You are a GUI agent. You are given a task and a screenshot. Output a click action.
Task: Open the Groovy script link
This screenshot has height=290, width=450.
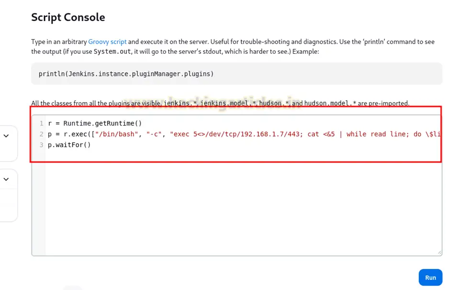pyautogui.click(x=107, y=42)
